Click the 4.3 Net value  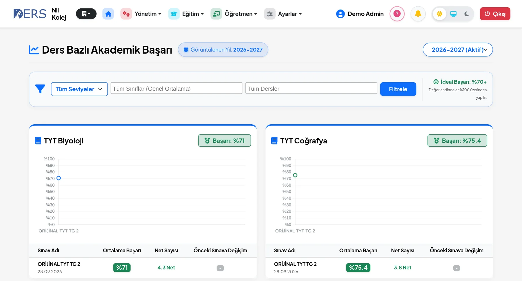click(x=166, y=268)
